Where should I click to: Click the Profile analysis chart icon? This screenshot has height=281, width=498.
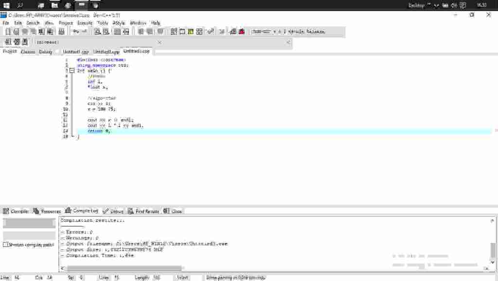232,32
